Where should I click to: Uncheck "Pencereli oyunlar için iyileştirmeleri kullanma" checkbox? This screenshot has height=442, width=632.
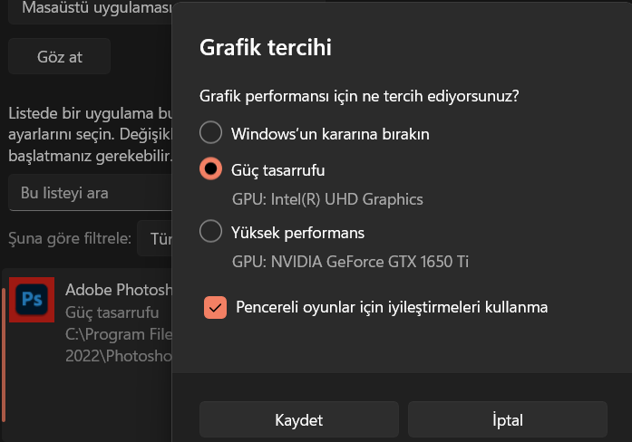[215, 307]
